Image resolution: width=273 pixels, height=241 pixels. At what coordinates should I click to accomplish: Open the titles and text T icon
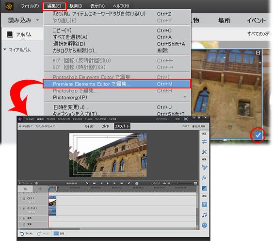coord(204,204)
